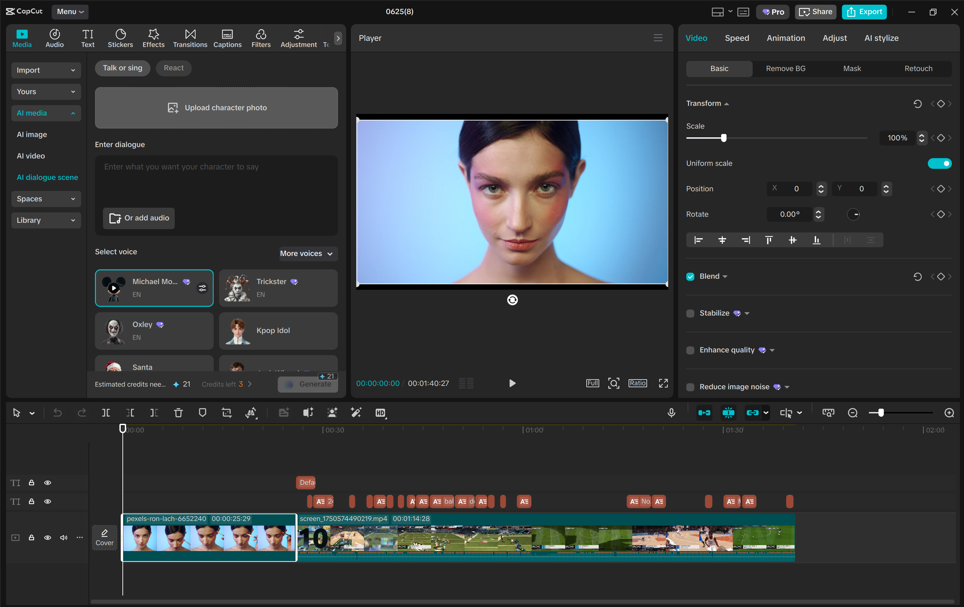Viewport: 964px width, 607px height.
Task: Enable the Stabilize checkbox
Action: coord(690,314)
